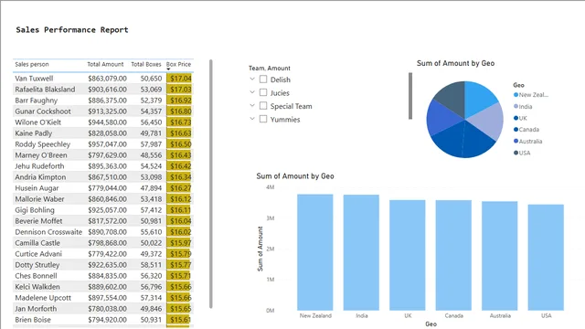
Task: Click Wilone O'Kielt's 56,450 total boxes
Action: 151,122
